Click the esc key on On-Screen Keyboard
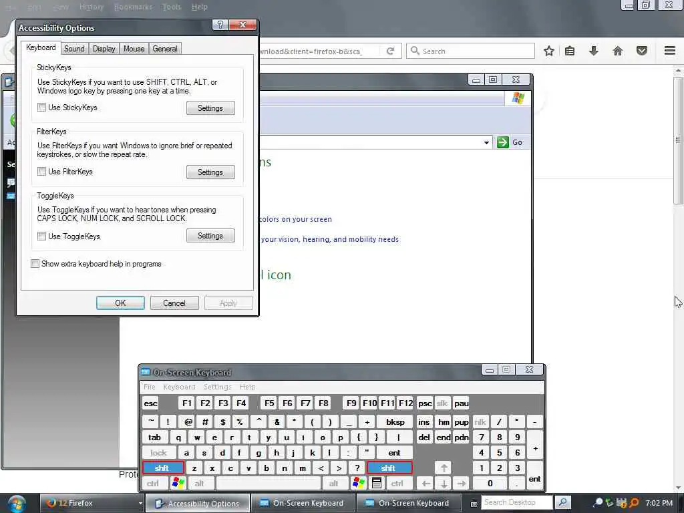The image size is (684, 513). pos(150,403)
